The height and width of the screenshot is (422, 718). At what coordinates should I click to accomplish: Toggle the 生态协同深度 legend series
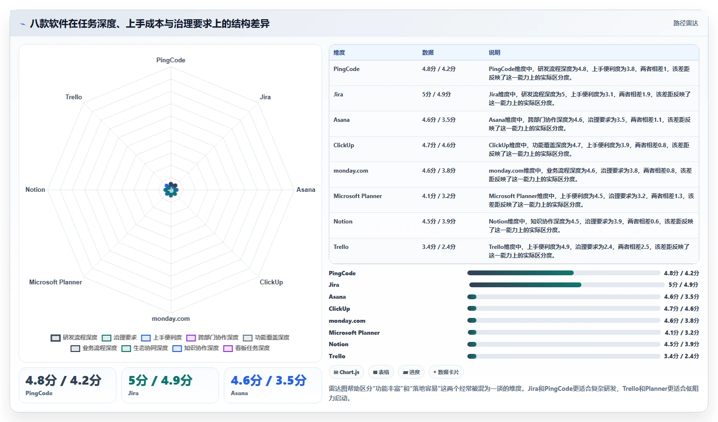(145, 348)
